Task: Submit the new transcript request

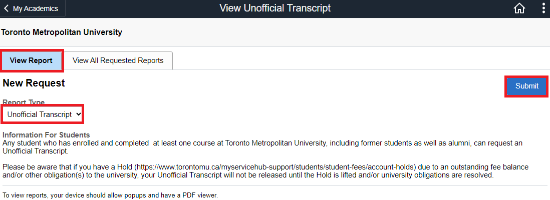Action: 526,86
